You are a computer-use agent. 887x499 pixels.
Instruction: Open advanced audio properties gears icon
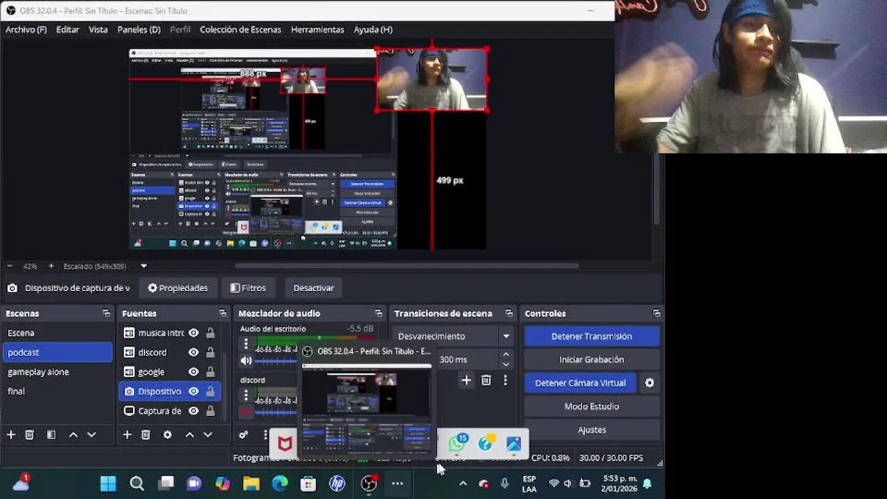tap(244, 435)
